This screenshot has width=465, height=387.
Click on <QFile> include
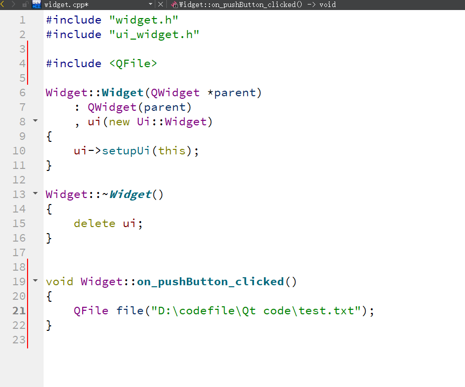click(x=133, y=64)
